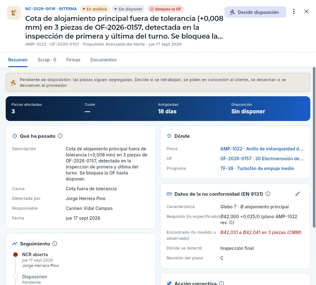
Task: Click the header subtitle AMP-1022 · OF-2026-0157 line
Action: pyautogui.click(x=103, y=44)
